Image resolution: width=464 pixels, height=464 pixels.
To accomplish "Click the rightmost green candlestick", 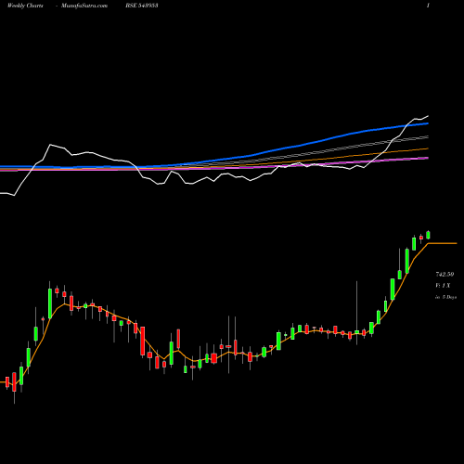I will [428, 235].
